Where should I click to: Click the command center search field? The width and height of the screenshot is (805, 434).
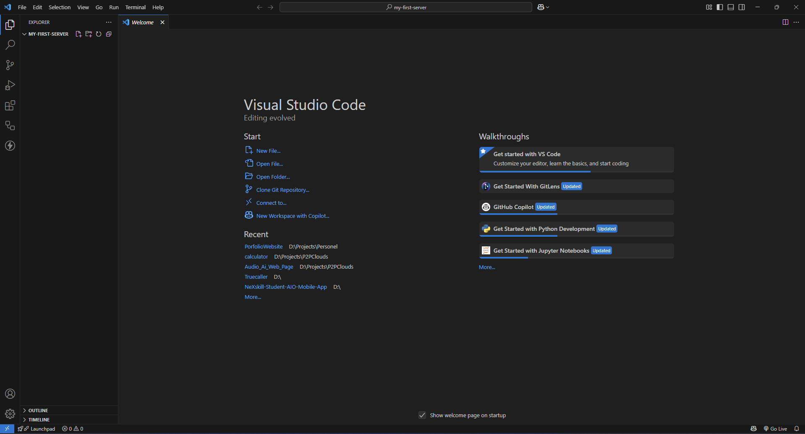405,7
